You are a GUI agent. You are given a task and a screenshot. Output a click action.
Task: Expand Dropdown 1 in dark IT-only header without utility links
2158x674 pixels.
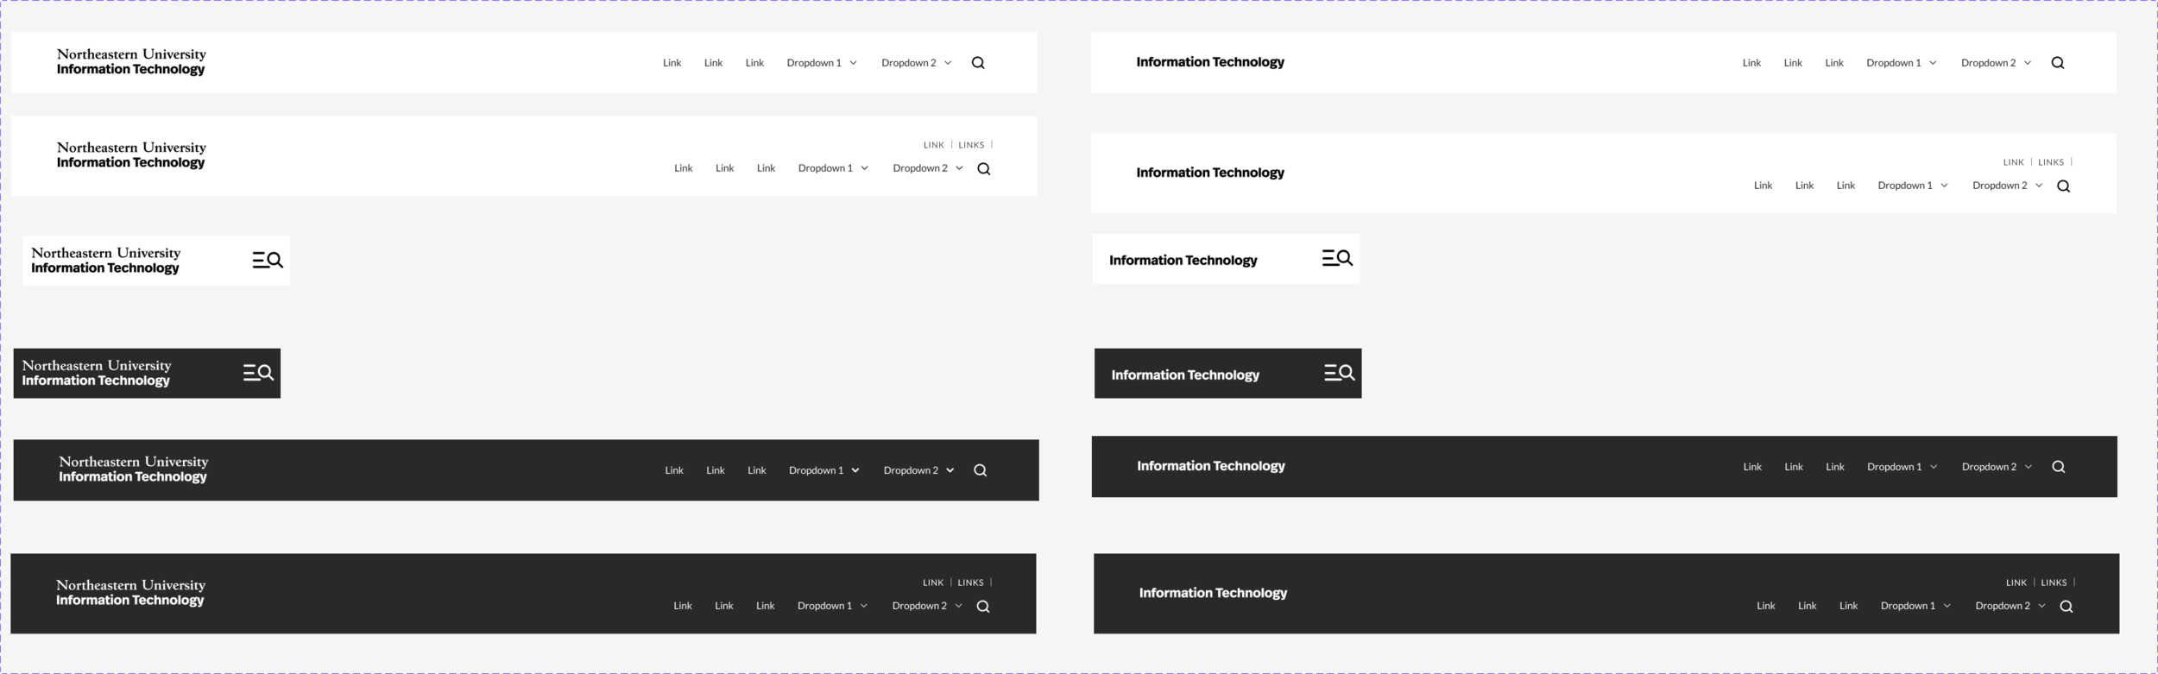point(1902,467)
